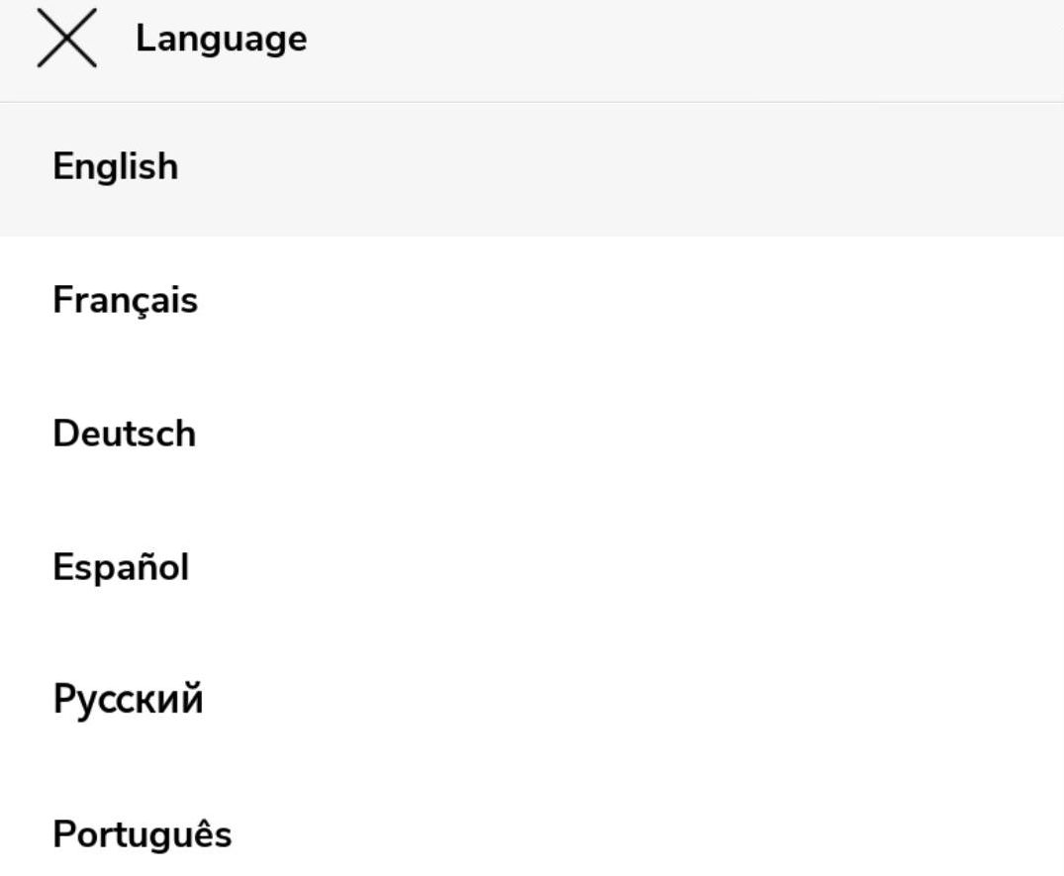Viewport: 1064px width, 876px height.
Task: Dismiss the language panel using the cross
Action: [x=66, y=39]
